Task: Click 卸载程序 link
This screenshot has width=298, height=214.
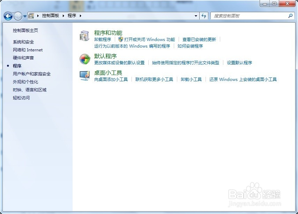Action: tap(103, 40)
